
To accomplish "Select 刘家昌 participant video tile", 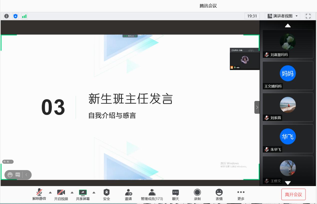I will pyautogui.click(x=288, y=107).
